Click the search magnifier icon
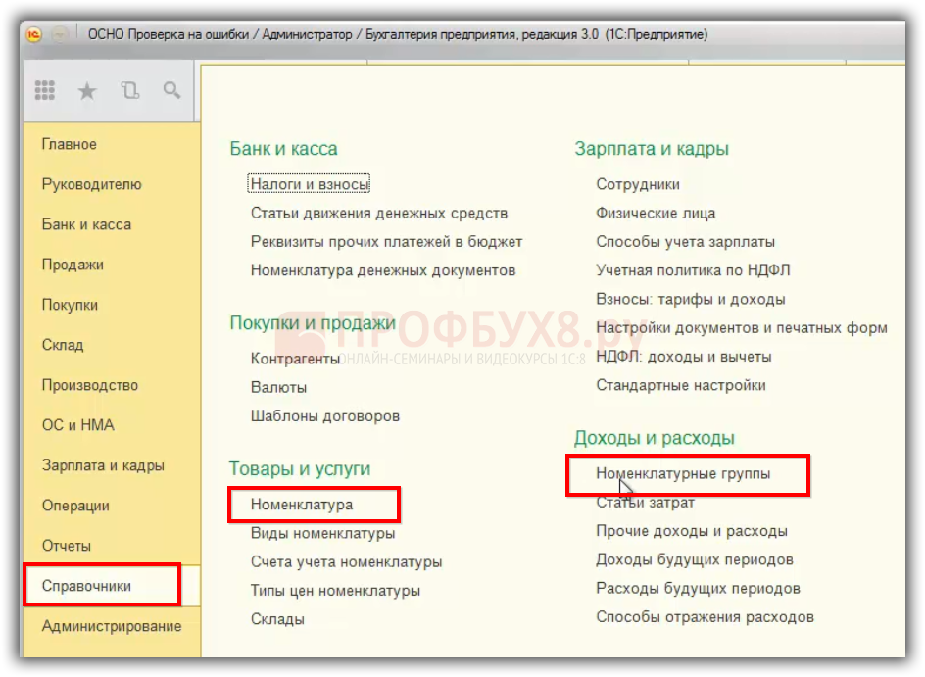Viewport: 925px width, 677px height. click(171, 91)
